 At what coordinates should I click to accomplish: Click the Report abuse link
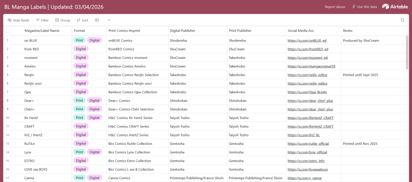click(x=335, y=7)
